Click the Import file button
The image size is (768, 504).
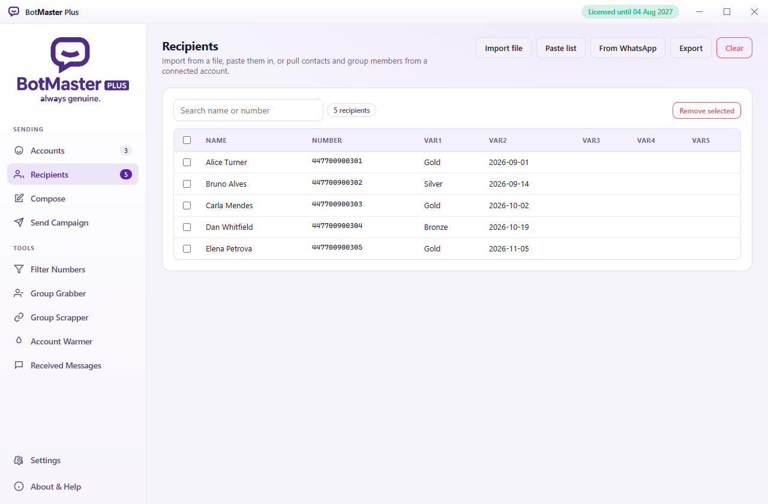coord(503,48)
